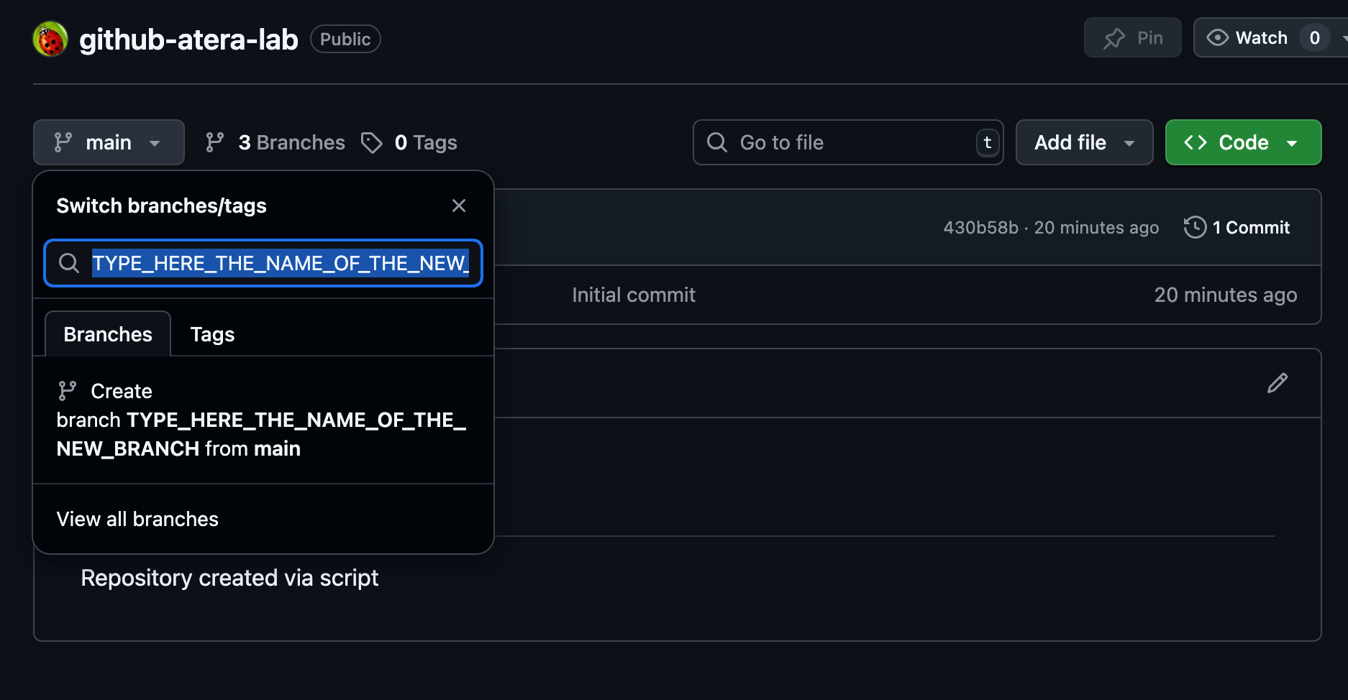Edit README with the pencil icon
The width and height of the screenshot is (1348, 700).
coord(1278,383)
